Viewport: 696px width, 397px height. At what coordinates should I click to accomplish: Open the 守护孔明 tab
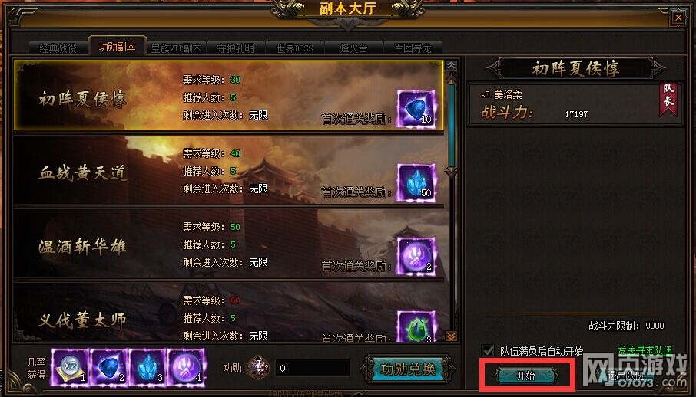point(236,48)
